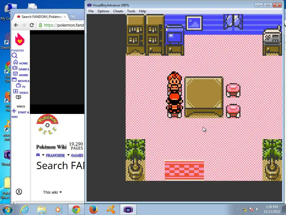The image size is (286, 215).
Task: Open ANIME in the FANDOM sidebar
Action: pyautogui.click(x=20, y=74)
